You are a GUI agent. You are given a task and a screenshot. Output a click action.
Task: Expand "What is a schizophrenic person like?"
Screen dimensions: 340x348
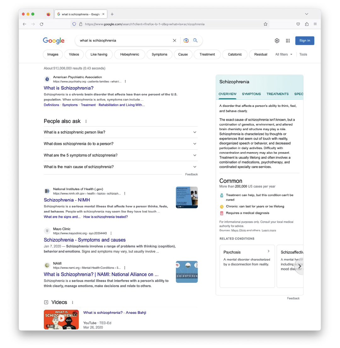(121, 132)
